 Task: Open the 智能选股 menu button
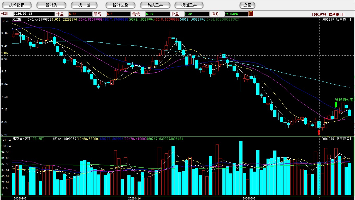(x=120, y=5)
